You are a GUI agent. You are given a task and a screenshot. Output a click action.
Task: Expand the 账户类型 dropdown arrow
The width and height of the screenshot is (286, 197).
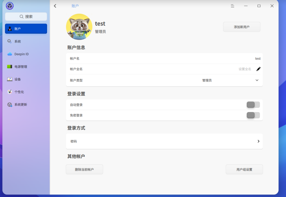click(257, 80)
